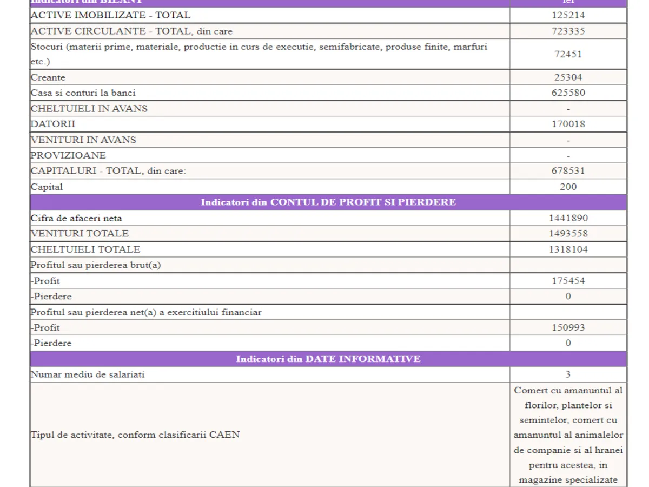Click the CHELTUIELI IN AVANS label
The width and height of the screenshot is (649, 487).
[x=89, y=108]
